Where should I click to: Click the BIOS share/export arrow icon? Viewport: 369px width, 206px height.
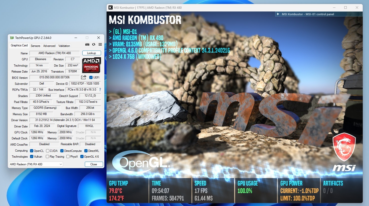coord(84,77)
